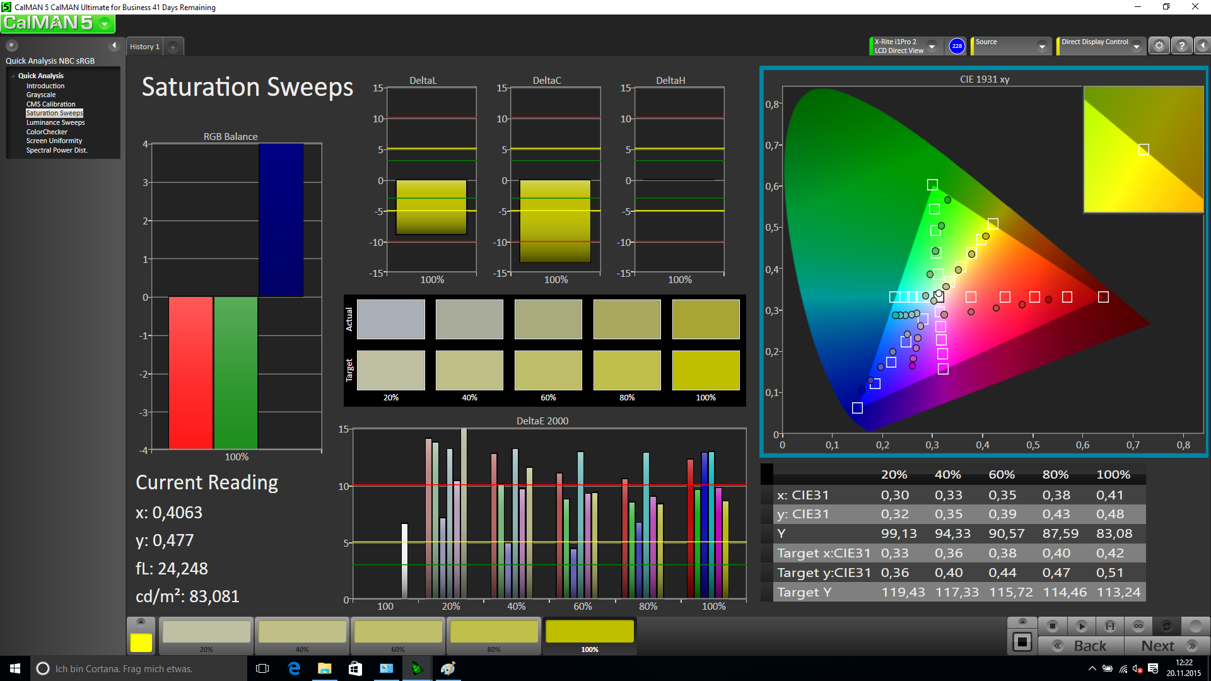Click the Target 100% color patch
1211x681 pixels.
pos(706,371)
